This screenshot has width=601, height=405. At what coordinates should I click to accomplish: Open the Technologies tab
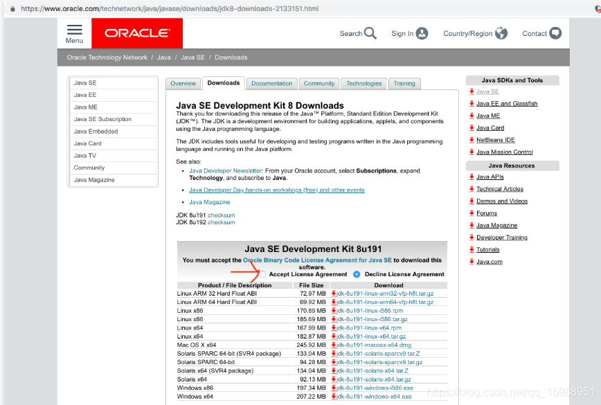click(x=364, y=83)
